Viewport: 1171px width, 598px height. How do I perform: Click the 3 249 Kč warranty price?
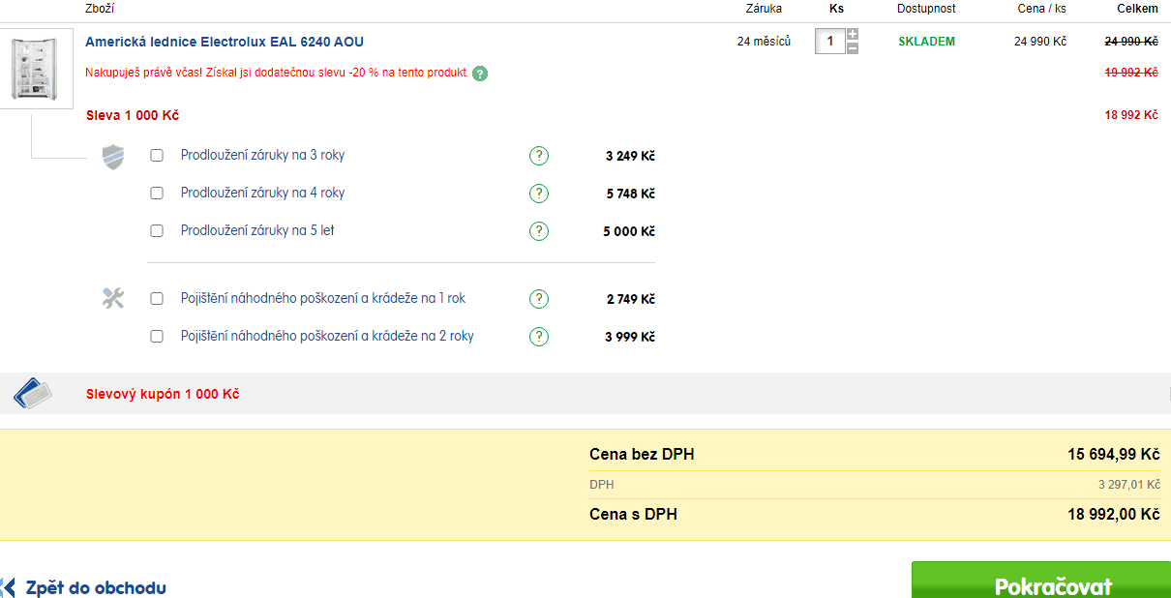[x=631, y=156]
